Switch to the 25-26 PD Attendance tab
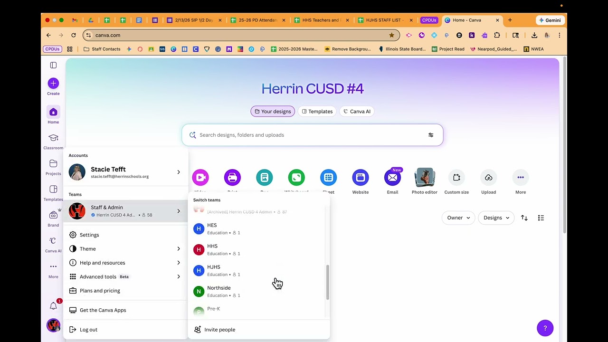Image resolution: width=608 pixels, height=342 pixels. click(257, 20)
